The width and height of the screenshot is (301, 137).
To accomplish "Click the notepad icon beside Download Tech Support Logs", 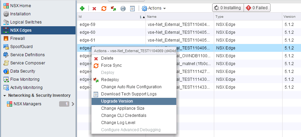I will tap(96, 94).
